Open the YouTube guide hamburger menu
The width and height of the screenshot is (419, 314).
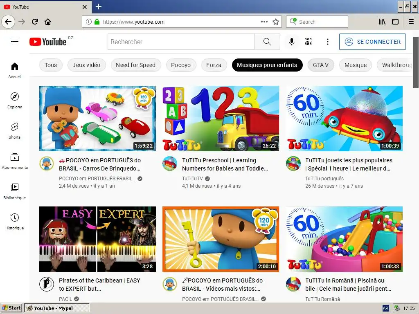tap(15, 42)
